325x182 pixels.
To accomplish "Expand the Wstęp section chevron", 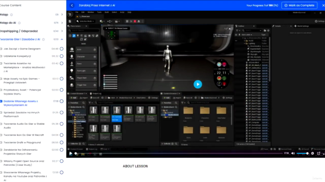I will tap(62, 15).
